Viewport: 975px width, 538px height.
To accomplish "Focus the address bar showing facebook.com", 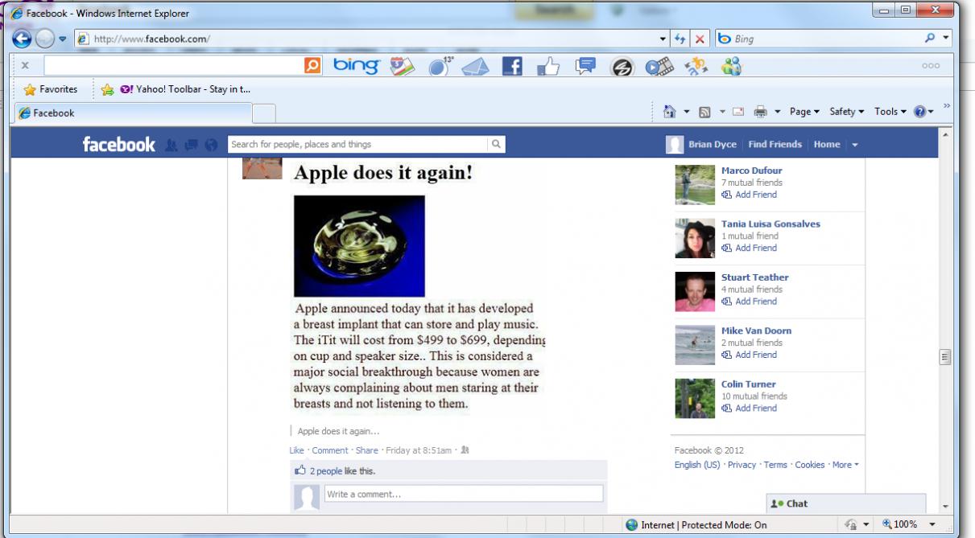I will click(x=365, y=39).
